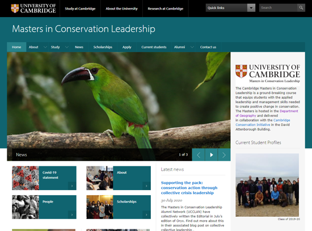Click the coronavirus thumbnail image
This screenshot has height=231, width=312.
(26, 178)
